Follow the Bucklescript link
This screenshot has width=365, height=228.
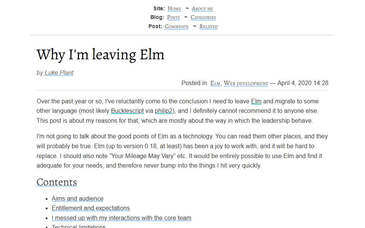[127, 111]
